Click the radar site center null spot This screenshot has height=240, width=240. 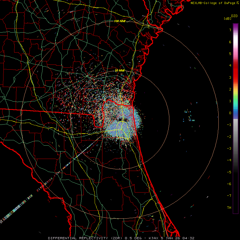pyautogui.click(x=120, y=119)
